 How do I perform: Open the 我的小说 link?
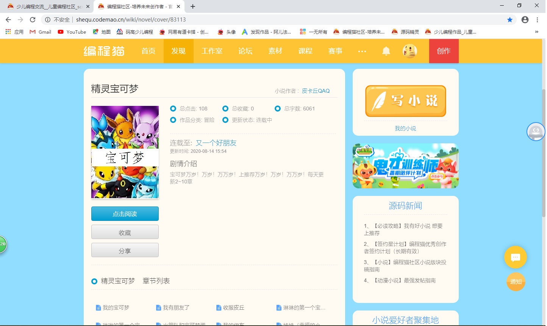tap(406, 129)
